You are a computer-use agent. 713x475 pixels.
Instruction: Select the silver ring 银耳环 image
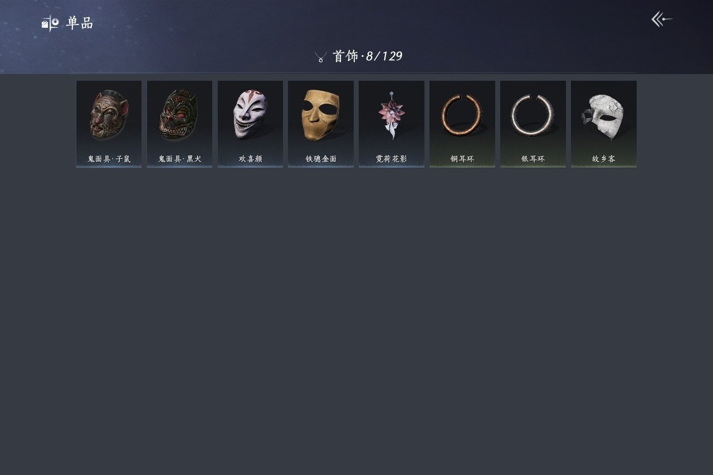click(x=533, y=115)
